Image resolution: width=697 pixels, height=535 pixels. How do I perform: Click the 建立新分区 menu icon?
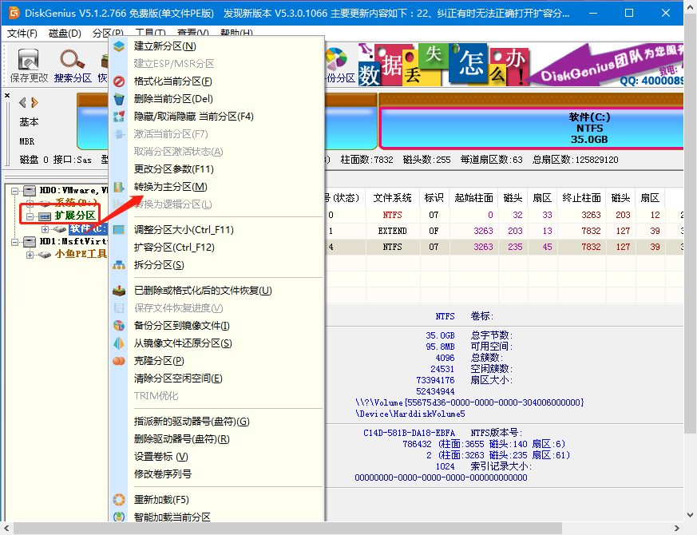119,46
